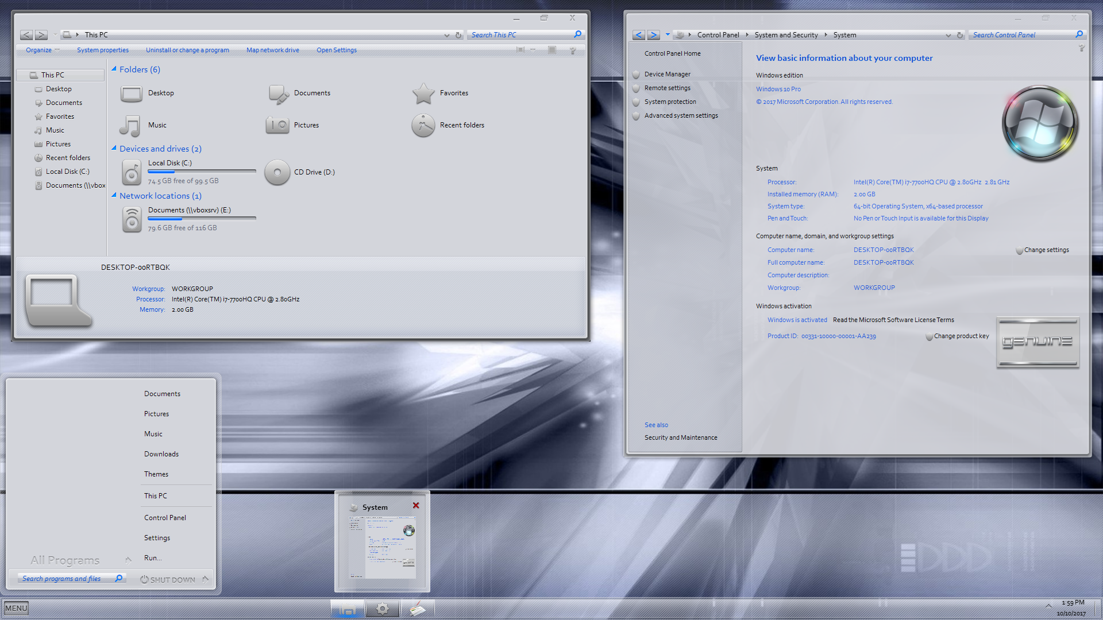Launch File Explorer from the taskbar

pyautogui.click(x=347, y=608)
